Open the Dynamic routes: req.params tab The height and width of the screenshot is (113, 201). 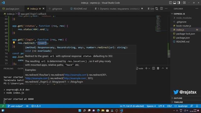coord(119,9)
